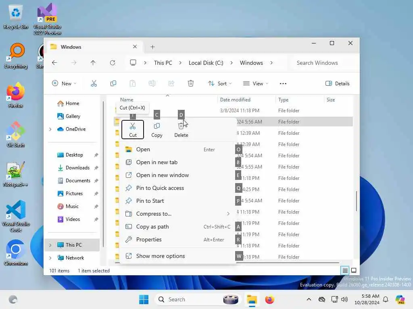Switch to details list view
The image size is (413, 309).
pyautogui.click(x=345, y=270)
